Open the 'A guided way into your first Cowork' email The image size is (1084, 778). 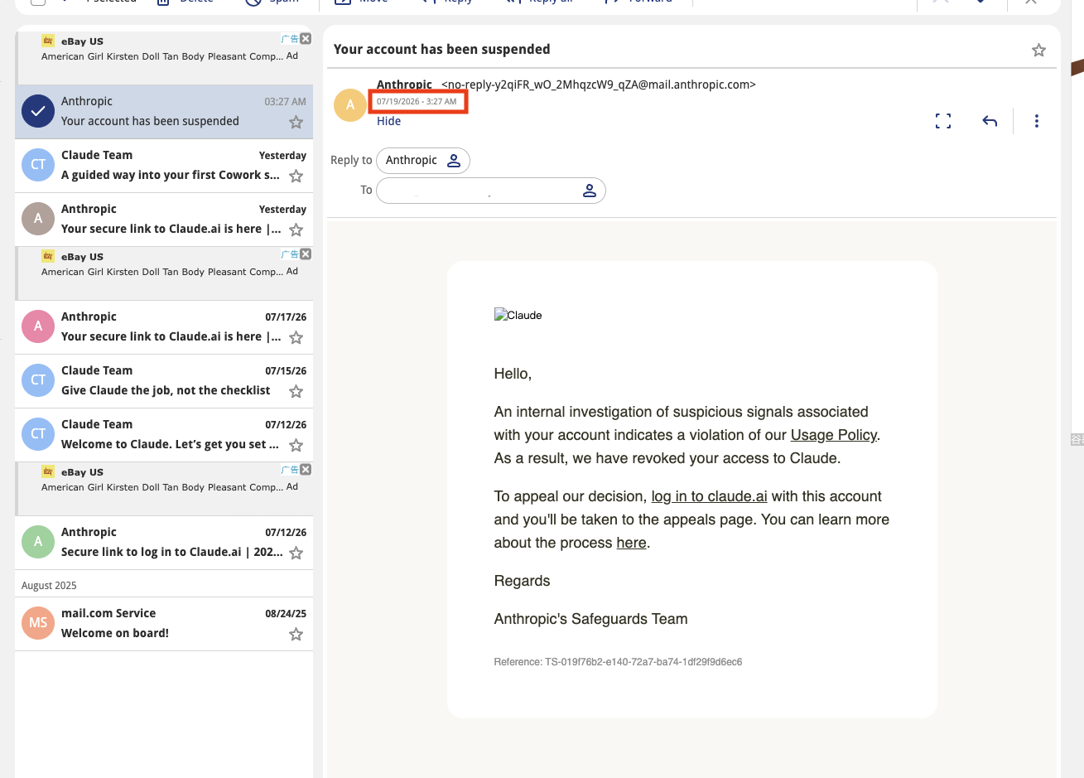pos(164,166)
